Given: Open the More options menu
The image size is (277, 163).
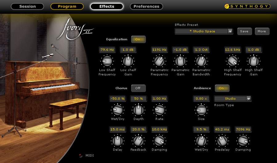Looking at the screenshot, I should [x=262, y=31].
